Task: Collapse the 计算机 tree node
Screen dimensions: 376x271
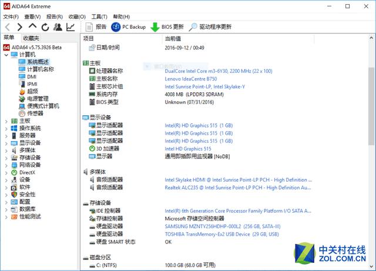Action: pos(6,55)
